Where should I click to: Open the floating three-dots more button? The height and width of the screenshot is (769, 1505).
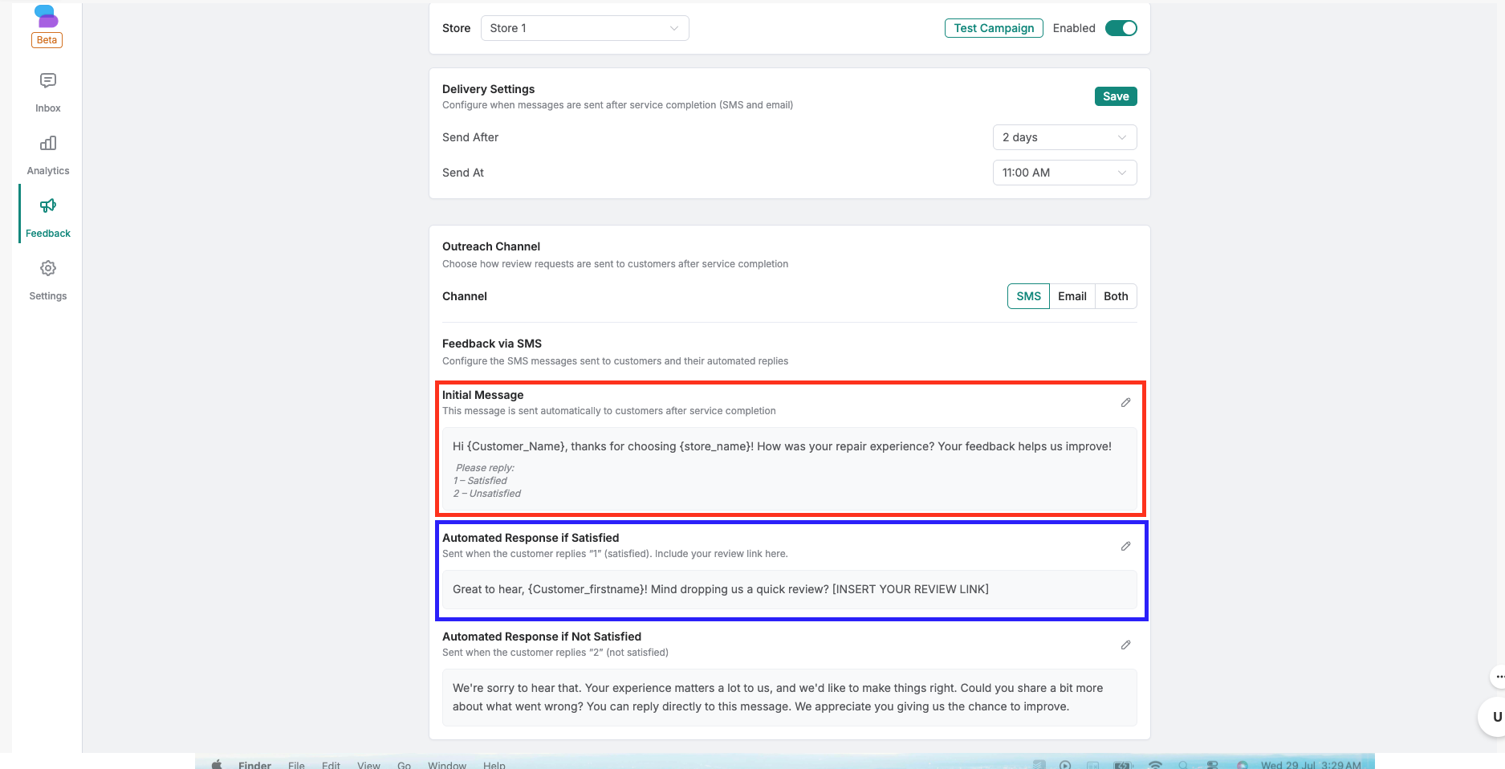coord(1498,677)
